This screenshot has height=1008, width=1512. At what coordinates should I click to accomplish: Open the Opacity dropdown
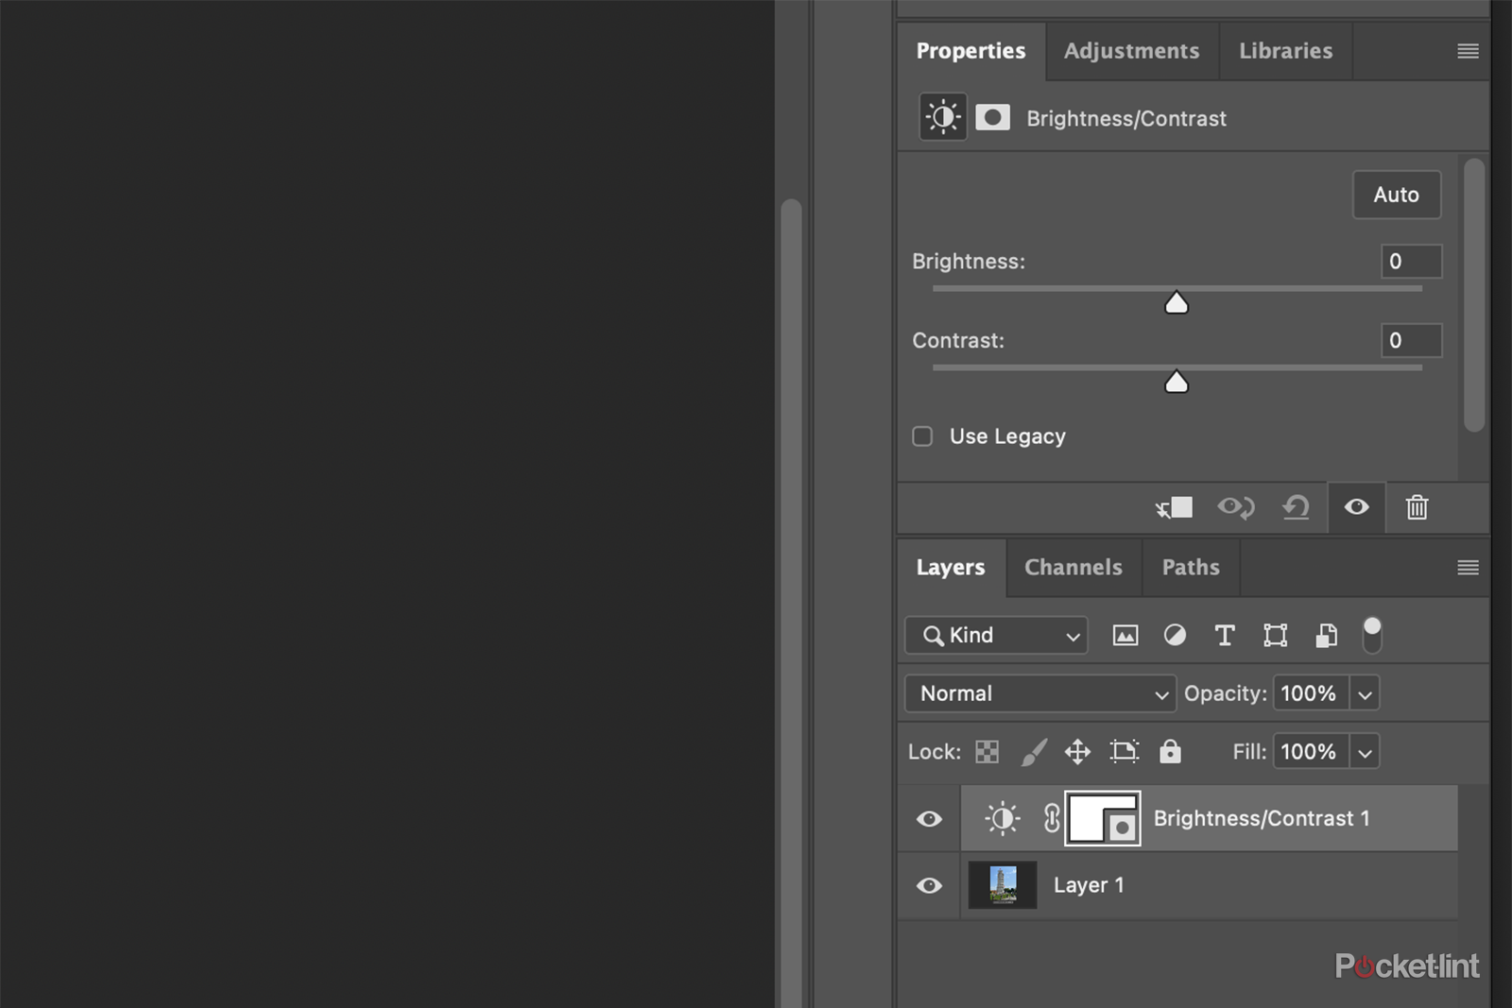pos(1365,692)
